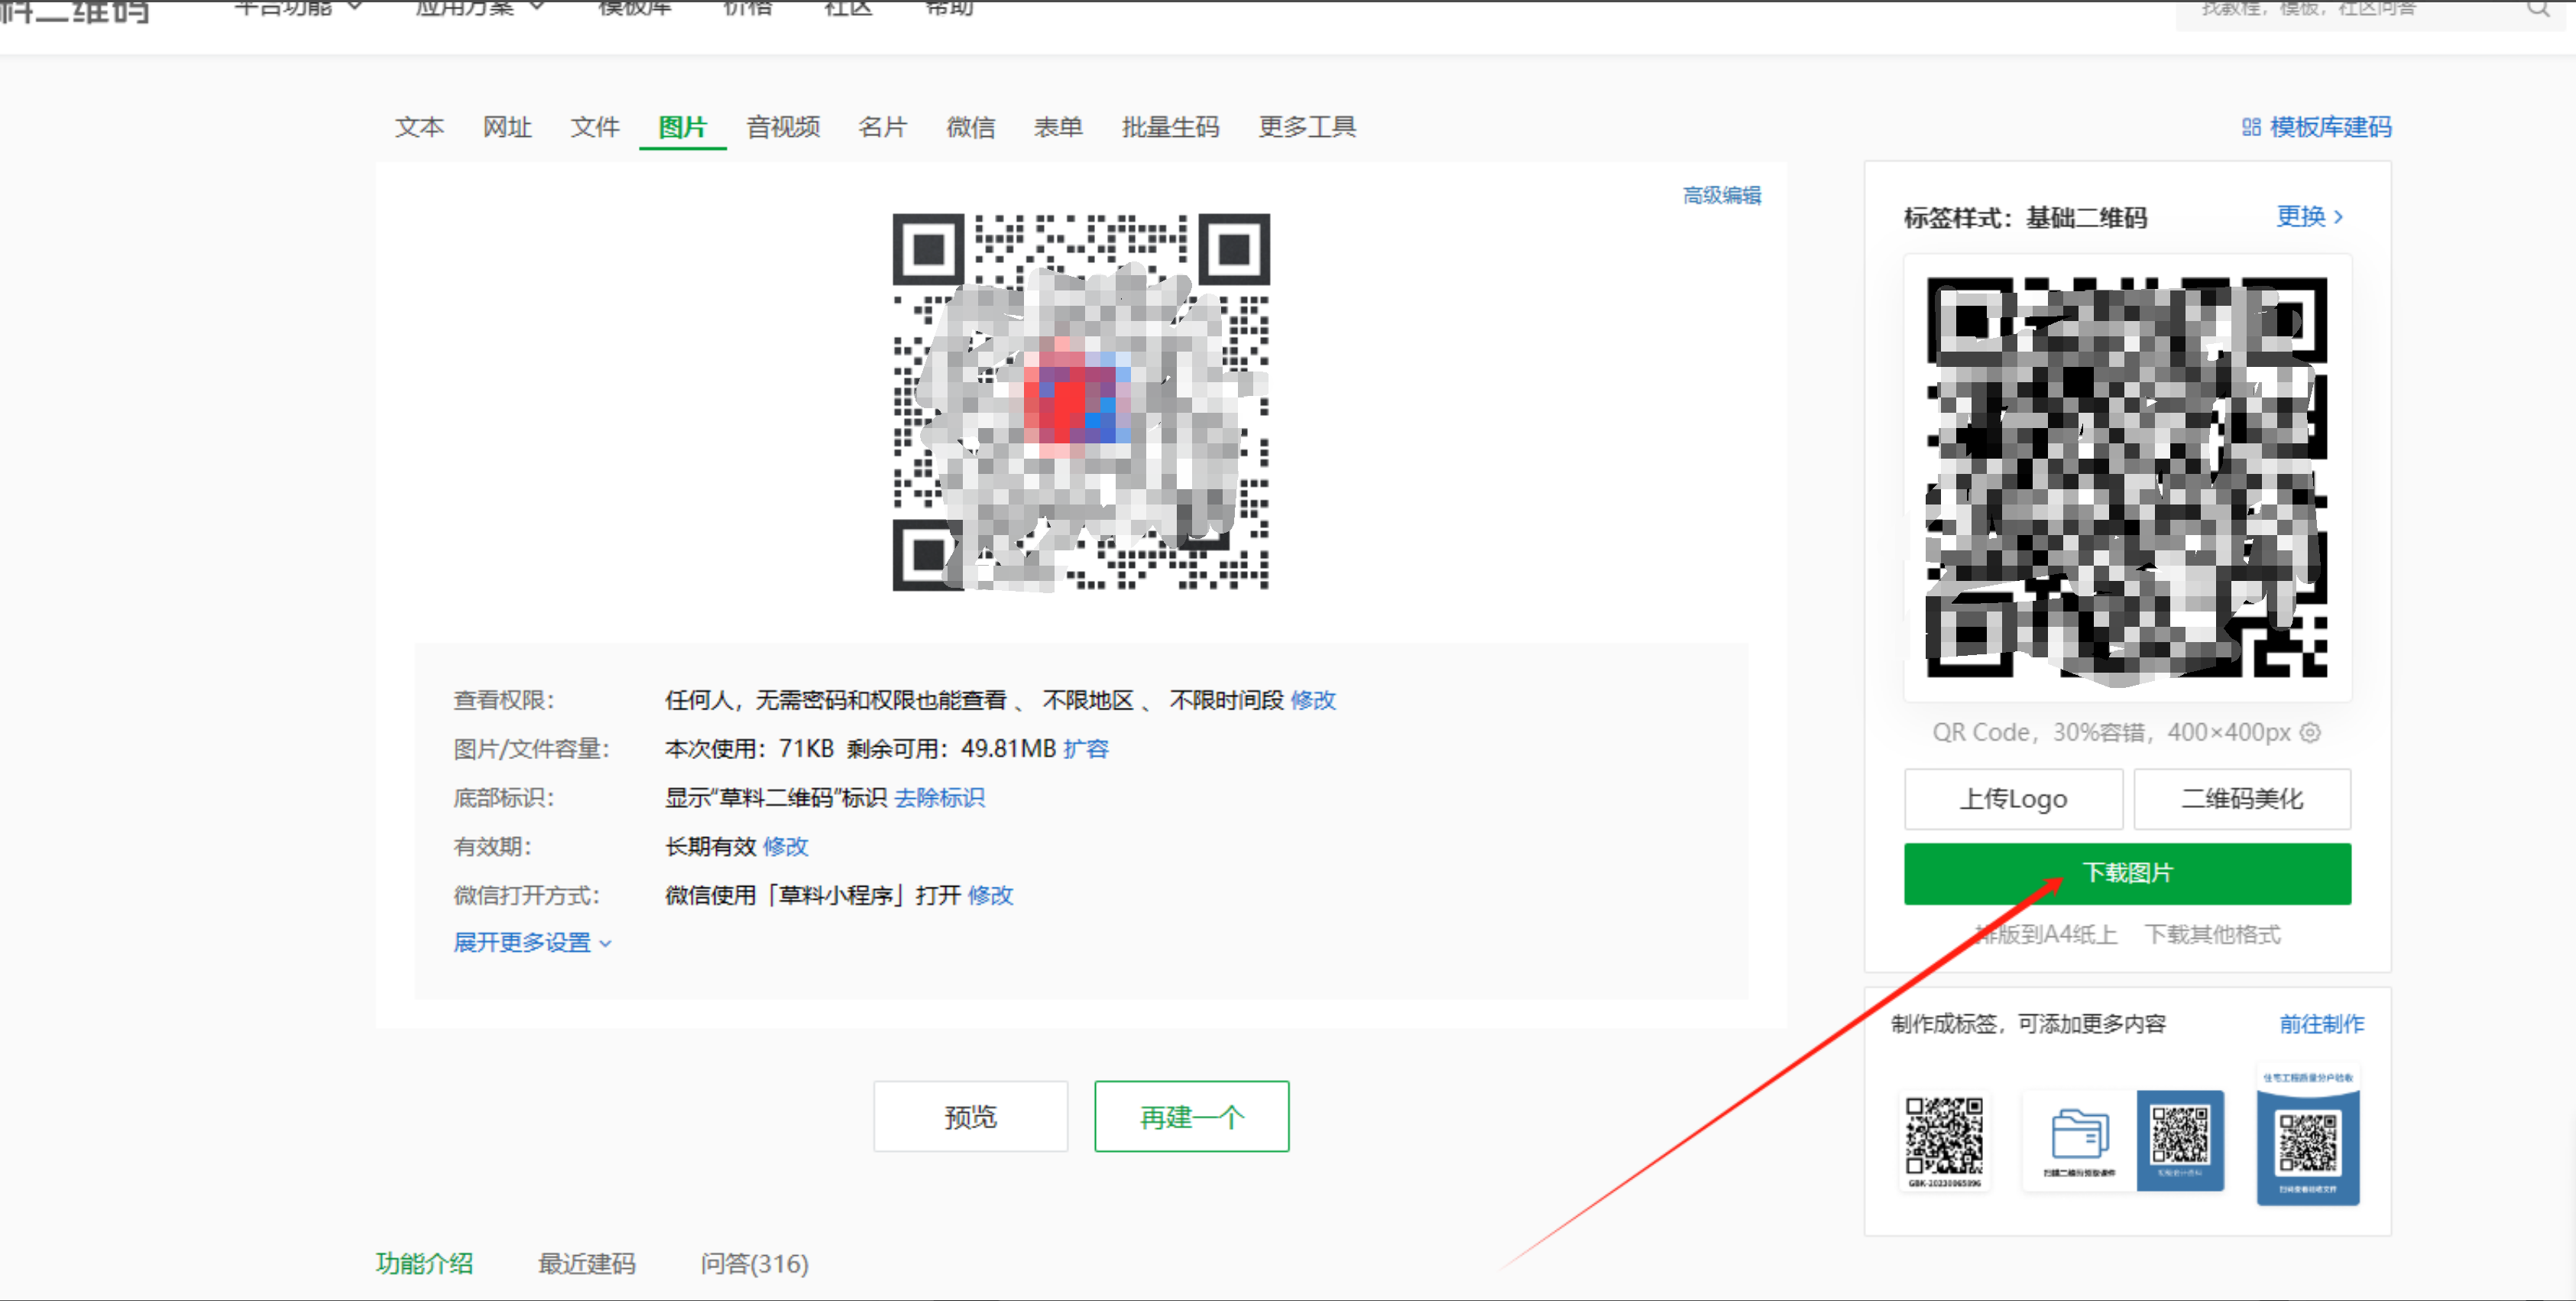This screenshot has width=2576, height=1301.
Task: Click 前往制作 link
Action: (2321, 1024)
